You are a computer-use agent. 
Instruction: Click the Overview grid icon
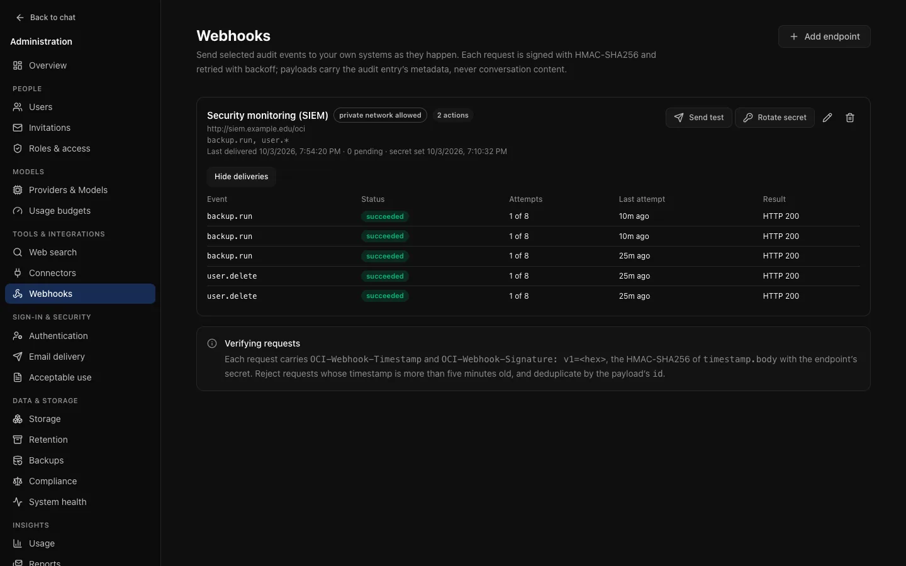click(18, 65)
